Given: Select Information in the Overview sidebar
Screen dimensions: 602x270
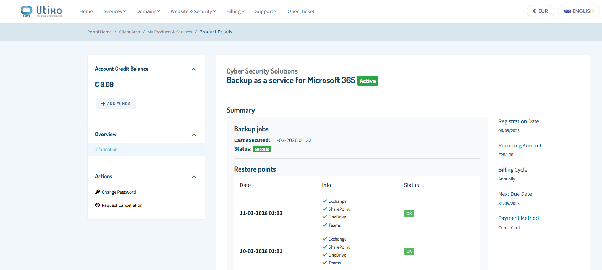Looking at the screenshot, I should click(146, 150).
